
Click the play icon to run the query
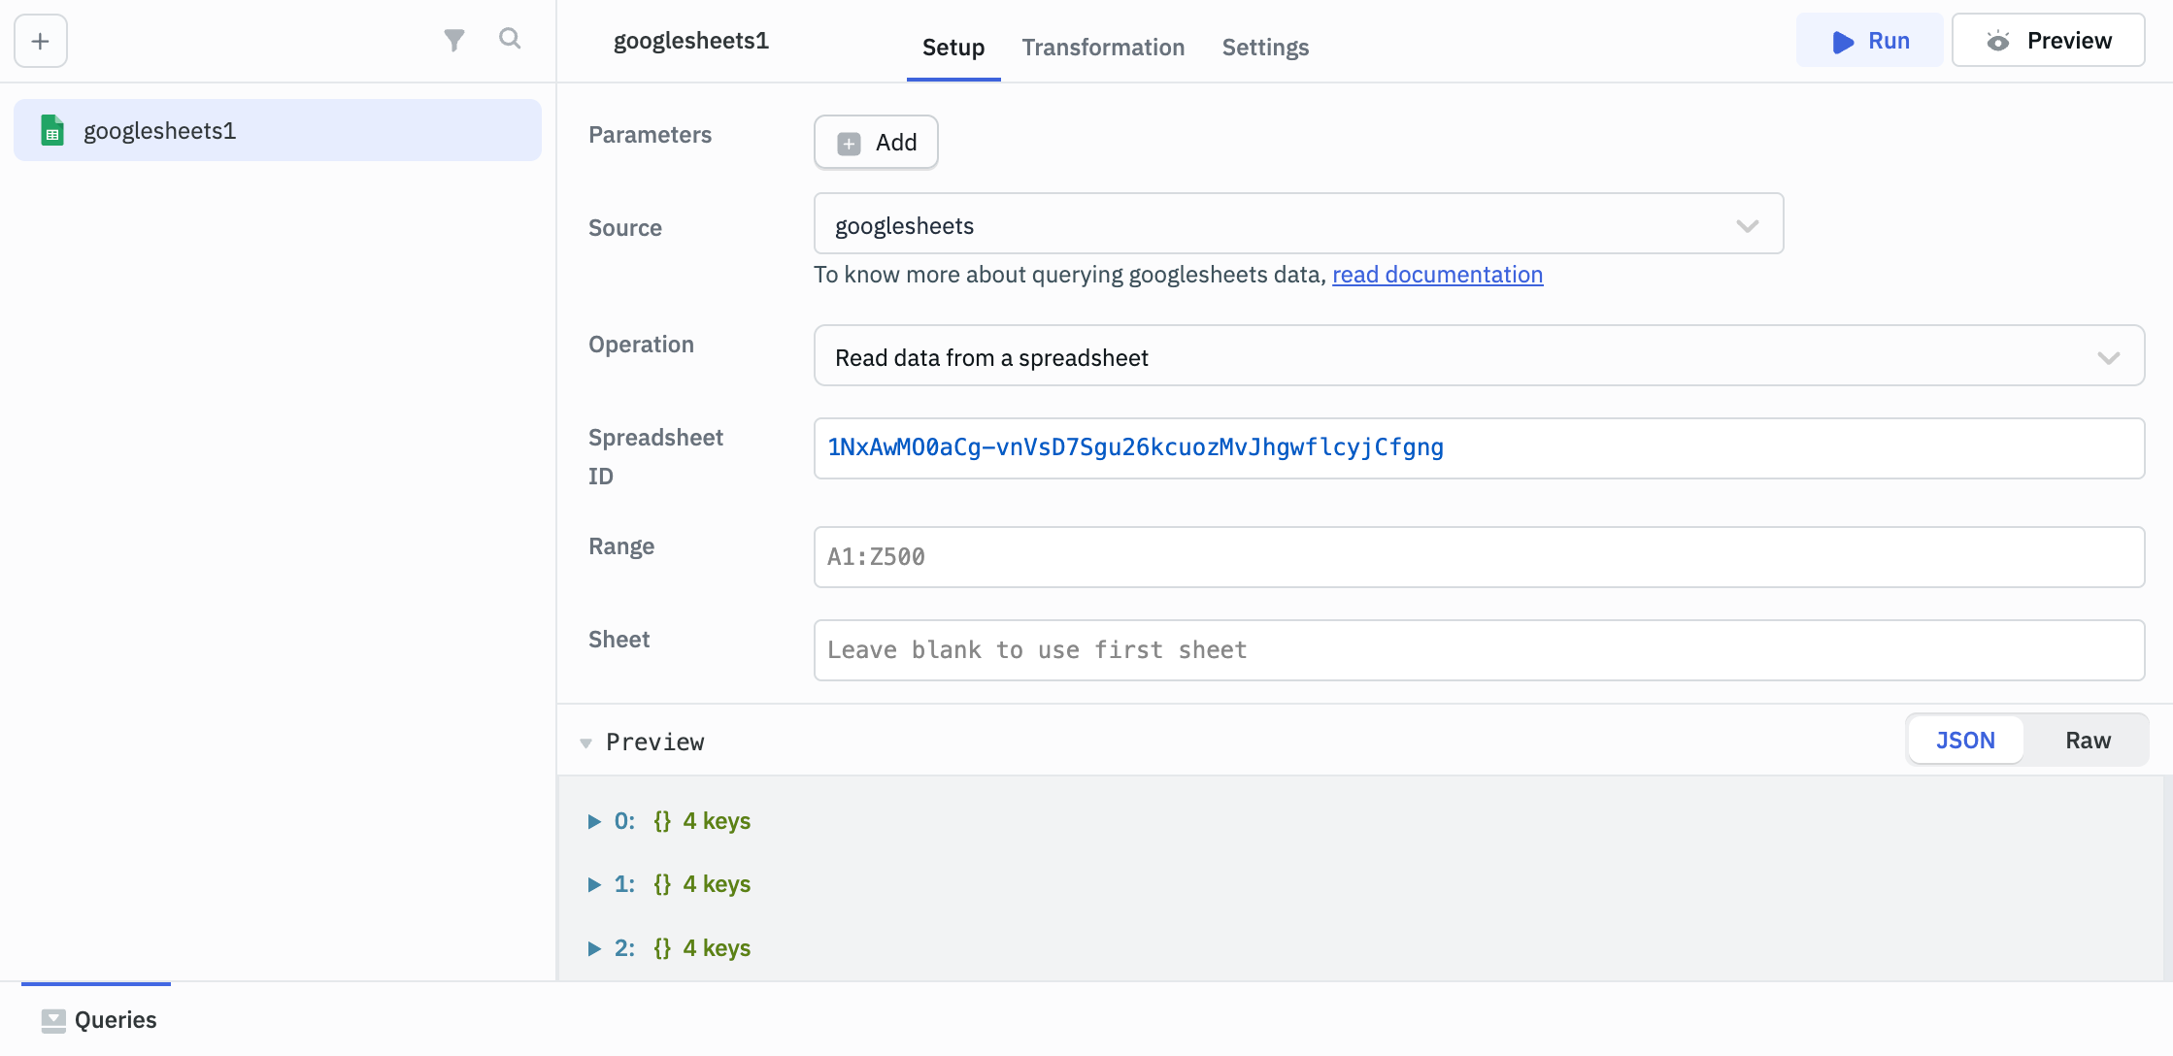click(1842, 41)
